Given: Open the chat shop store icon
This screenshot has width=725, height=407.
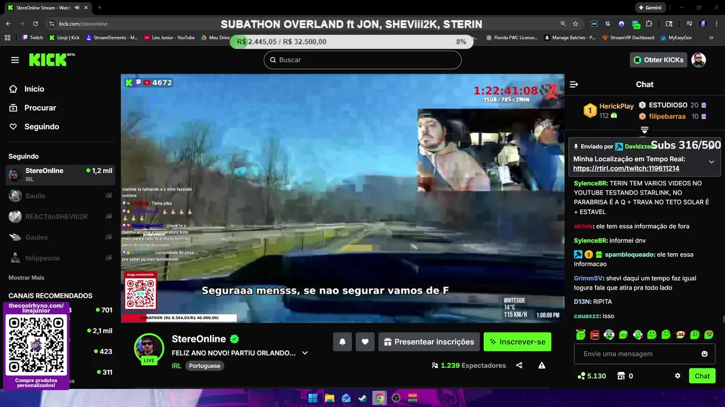Looking at the screenshot, I should pyautogui.click(x=621, y=376).
